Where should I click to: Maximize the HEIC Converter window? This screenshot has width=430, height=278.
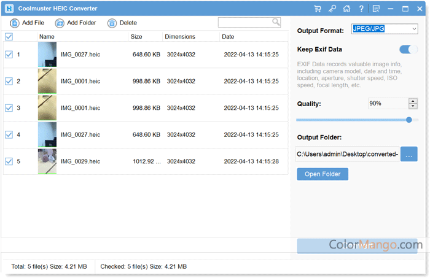coord(405,9)
